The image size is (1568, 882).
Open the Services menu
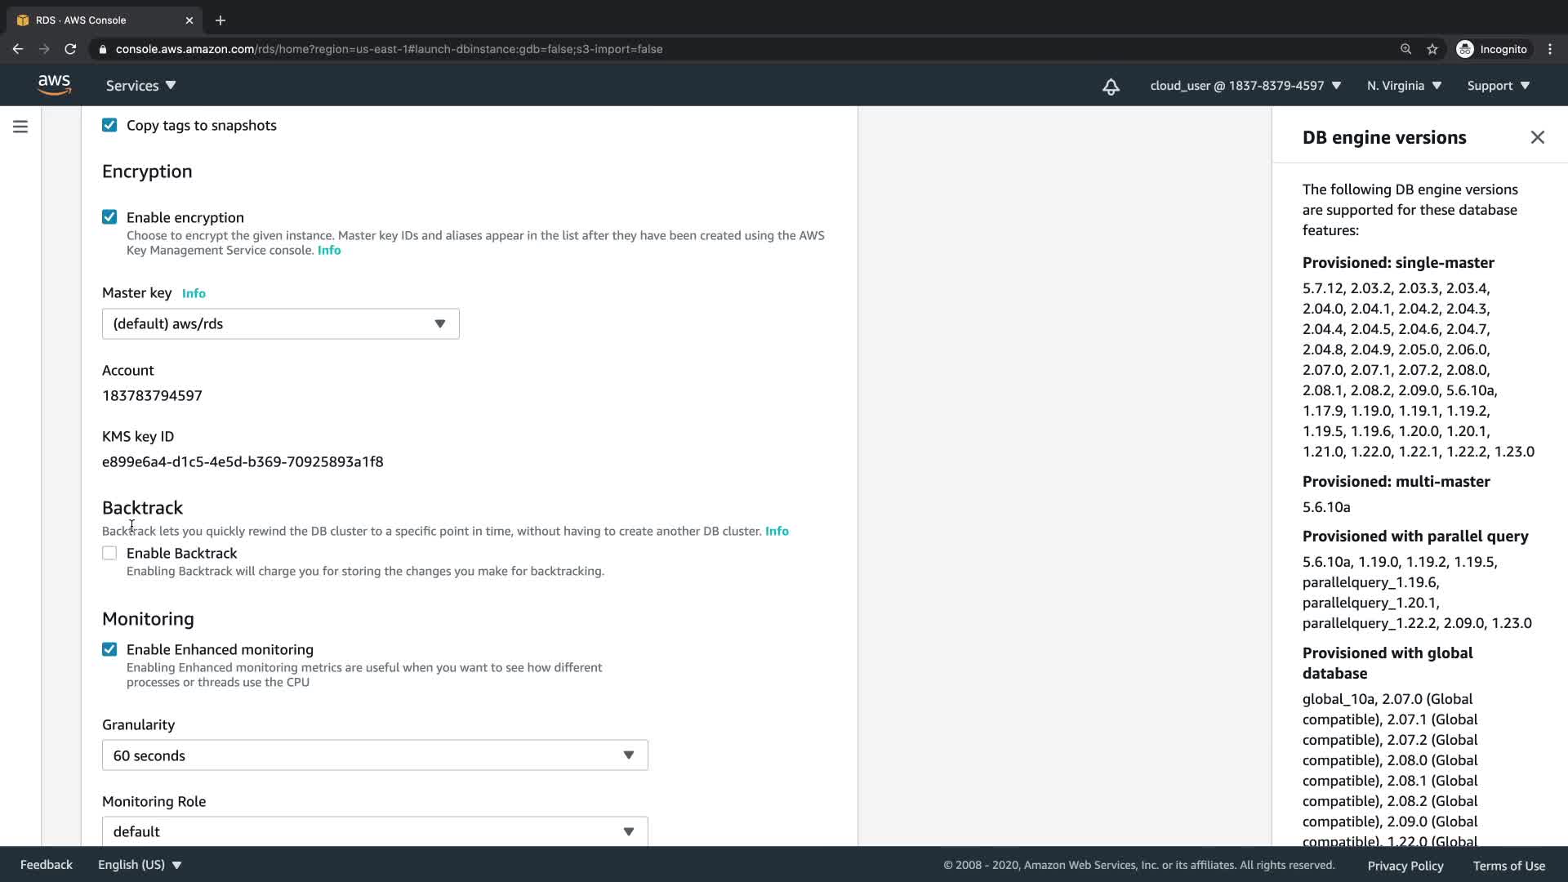click(140, 86)
